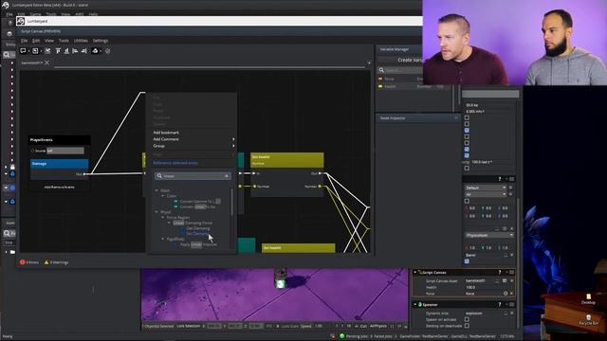The height and width of the screenshot is (341, 607).
Task: Open the Spawner component's menu icon
Action: pyautogui.click(x=512, y=304)
